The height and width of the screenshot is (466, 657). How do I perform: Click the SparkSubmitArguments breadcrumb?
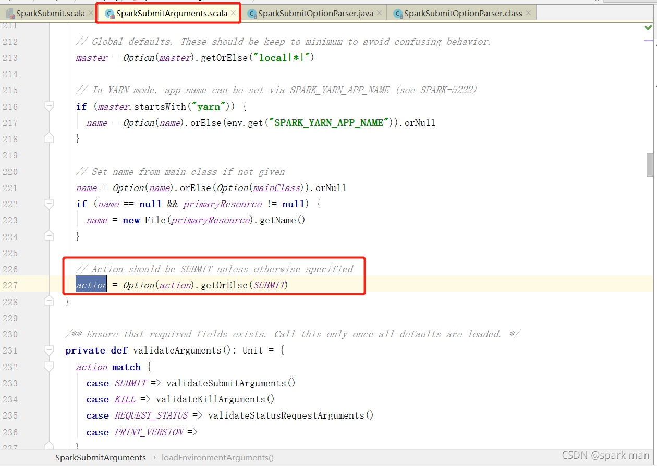pyautogui.click(x=101, y=457)
